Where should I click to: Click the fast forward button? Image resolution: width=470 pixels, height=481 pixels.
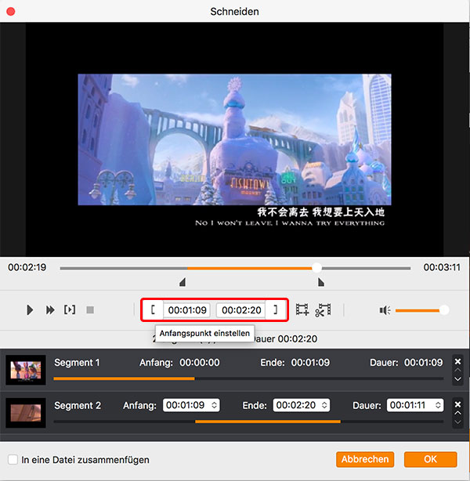point(50,309)
